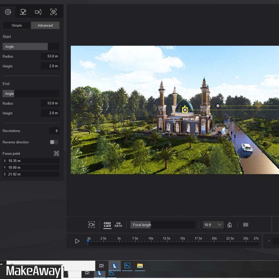Click the Revolutions value field
Screen dimensions: 279x279
tap(54, 131)
